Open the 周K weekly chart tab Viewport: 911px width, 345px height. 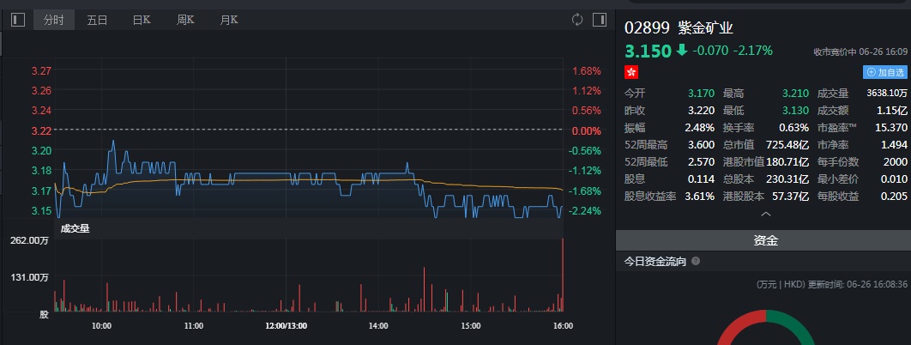click(x=185, y=19)
